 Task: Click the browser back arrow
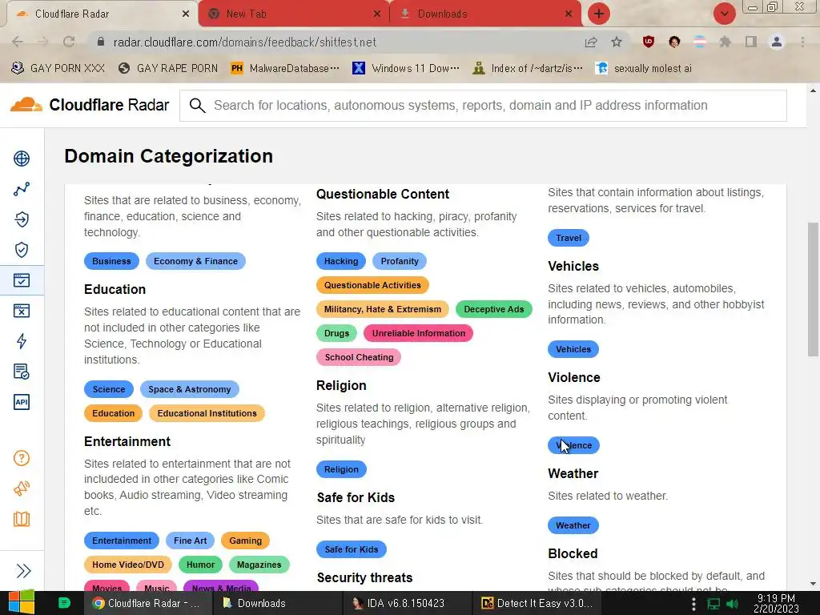tap(18, 42)
